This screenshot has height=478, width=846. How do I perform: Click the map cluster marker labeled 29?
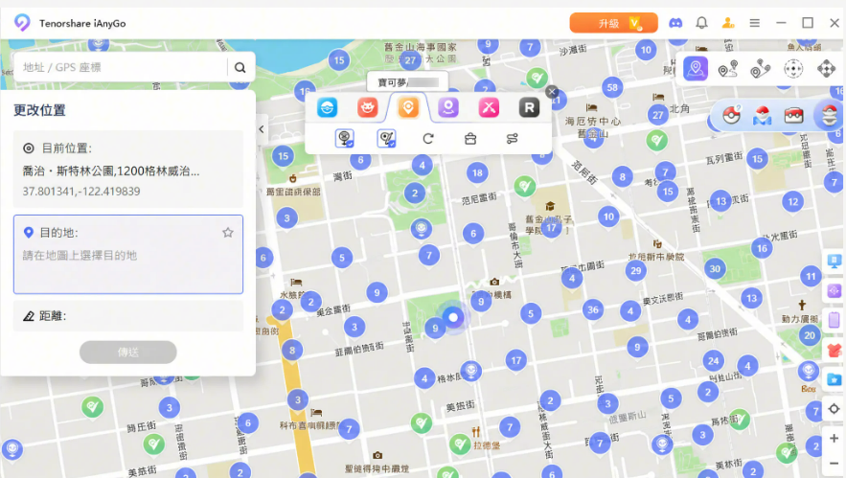click(x=635, y=271)
